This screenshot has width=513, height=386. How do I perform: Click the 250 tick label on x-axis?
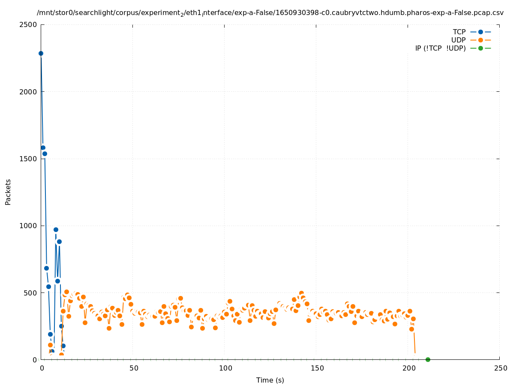tap(500, 368)
